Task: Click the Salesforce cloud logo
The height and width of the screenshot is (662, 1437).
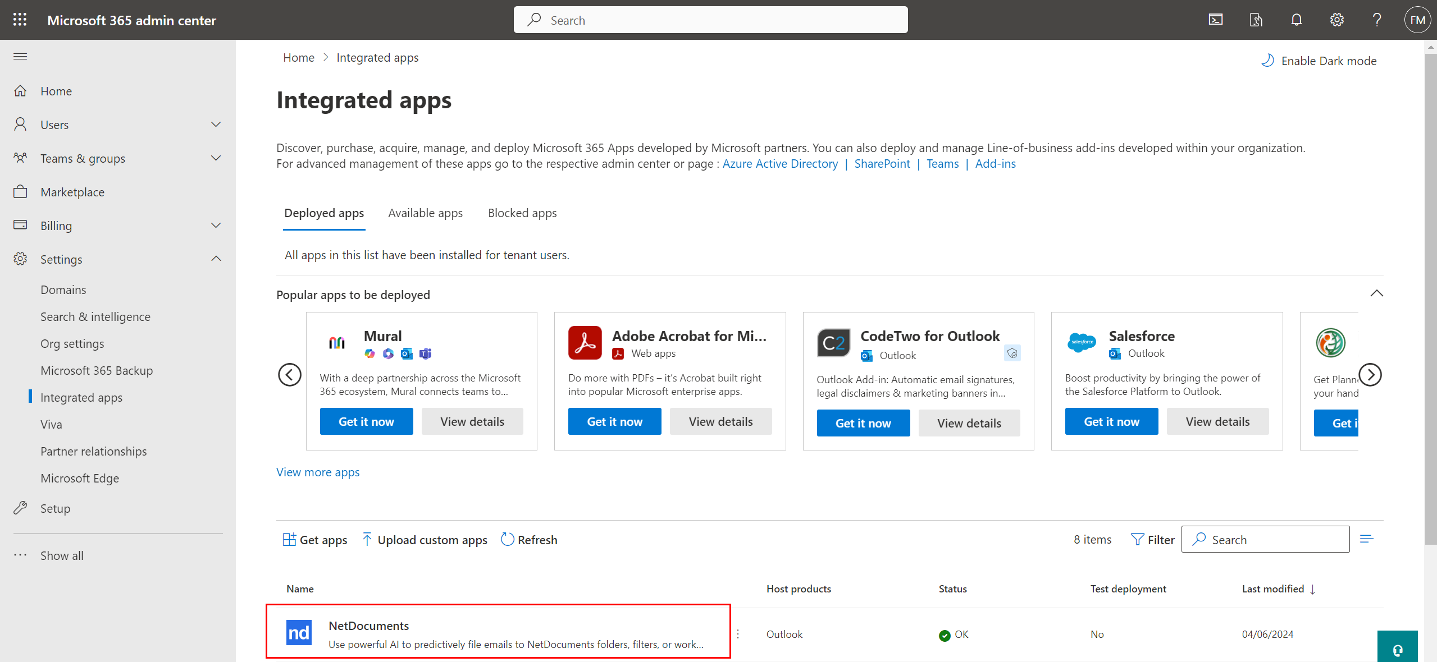Action: click(1082, 342)
